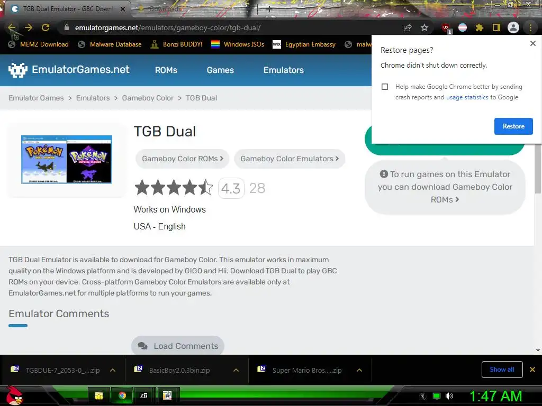Open a new tab with the plus button
The image size is (542, 406).
269,10
